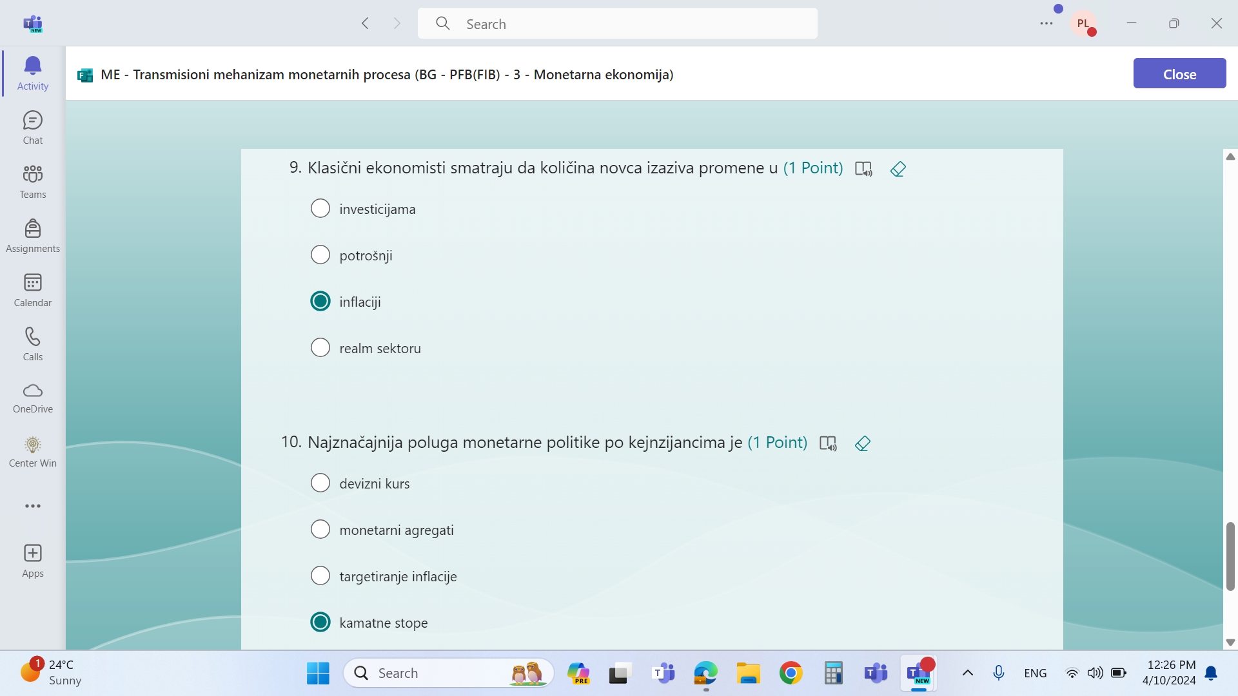This screenshot has width=1238, height=696.
Task: Choose 'kamatne stope' radio option
Action: (x=320, y=622)
